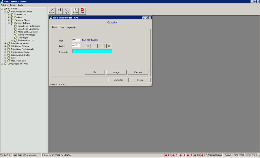This screenshot has width=260, height=158.
Task: Open the Sobre about button
Action: tap(75, 11)
